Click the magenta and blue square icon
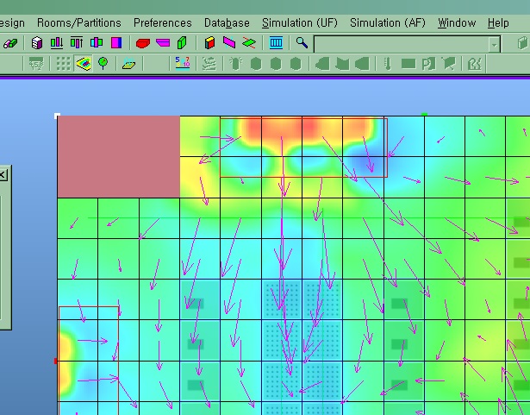 coord(116,43)
